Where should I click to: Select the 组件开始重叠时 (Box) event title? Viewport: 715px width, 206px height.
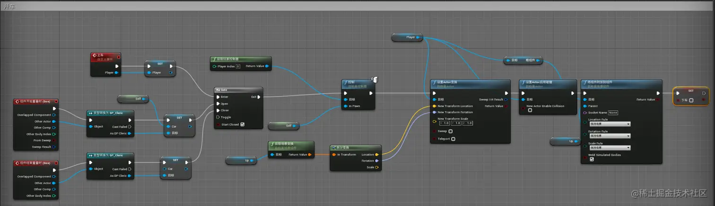click(x=35, y=101)
